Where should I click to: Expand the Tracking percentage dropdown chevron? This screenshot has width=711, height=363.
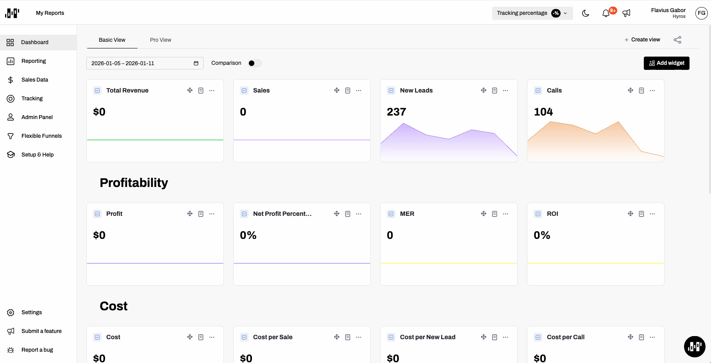565,13
